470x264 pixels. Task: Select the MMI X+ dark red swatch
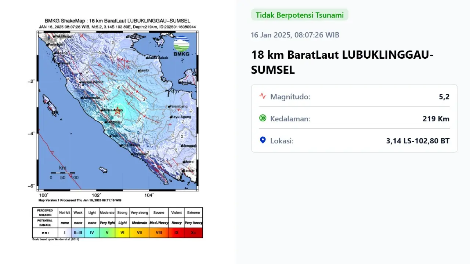pyautogui.click(x=193, y=233)
